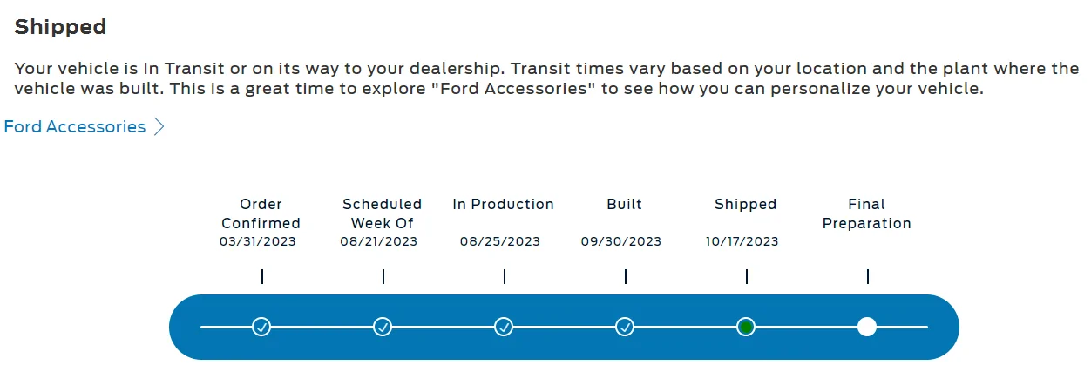Select the Scheduled Week Of checkmark circle
The image size is (1091, 372).
[383, 327]
